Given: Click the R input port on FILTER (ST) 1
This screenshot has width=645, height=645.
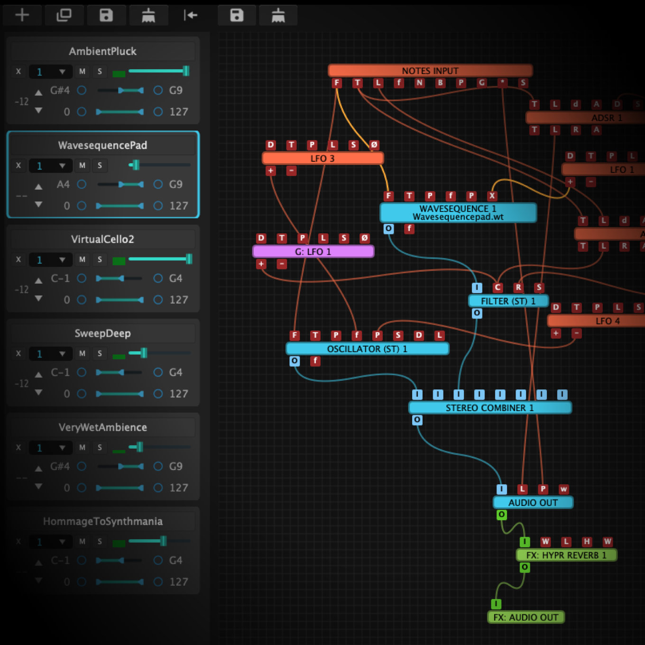Looking at the screenshot, I should 518,287.
